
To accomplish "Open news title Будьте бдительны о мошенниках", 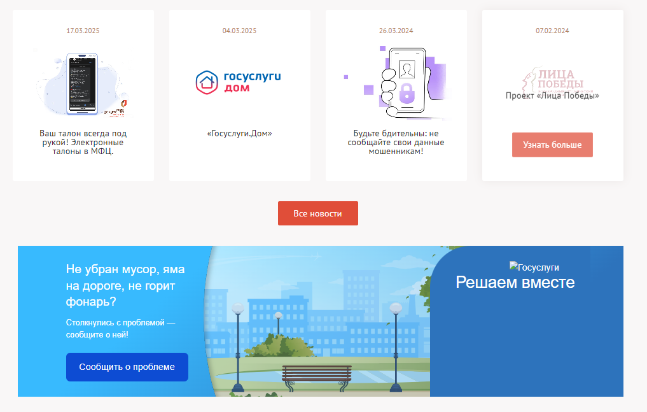I will click(x=396, y=142).
